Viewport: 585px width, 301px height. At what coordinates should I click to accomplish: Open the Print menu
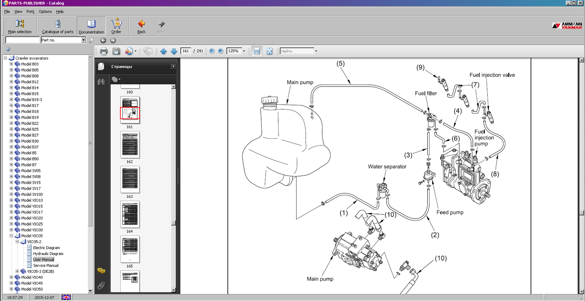[x=30, y=11]
